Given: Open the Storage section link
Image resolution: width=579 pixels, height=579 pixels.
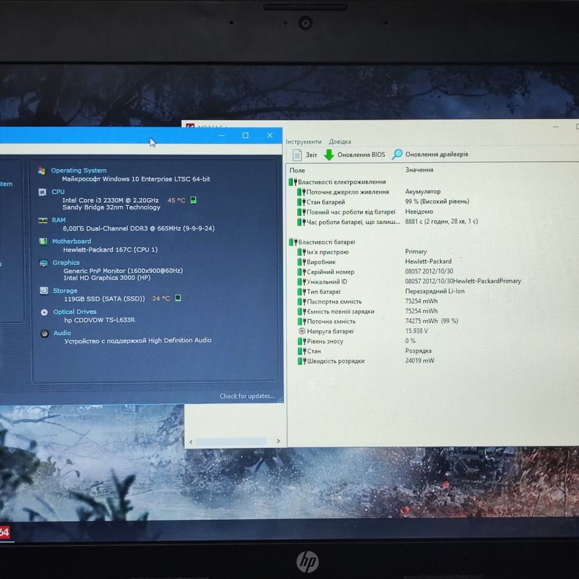Looking at the screenshot, I should point(65,291).
